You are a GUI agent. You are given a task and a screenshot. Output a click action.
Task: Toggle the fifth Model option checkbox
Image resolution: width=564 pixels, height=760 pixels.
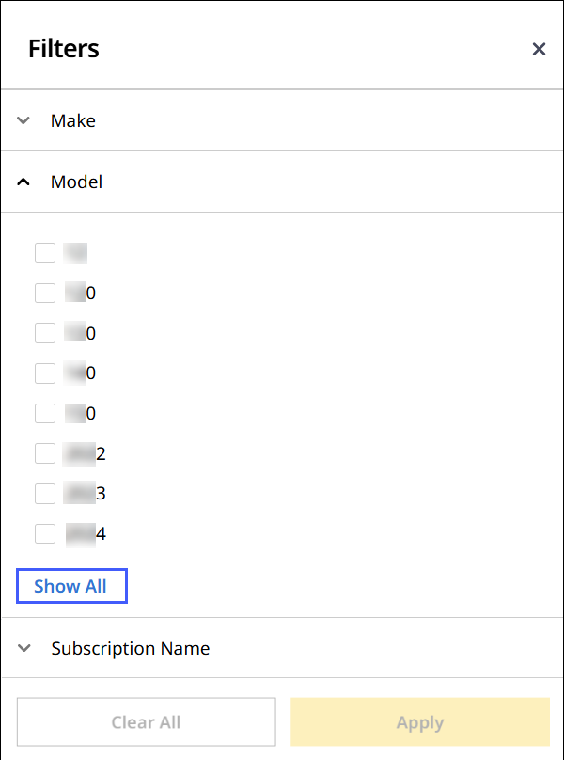(45, 413)
